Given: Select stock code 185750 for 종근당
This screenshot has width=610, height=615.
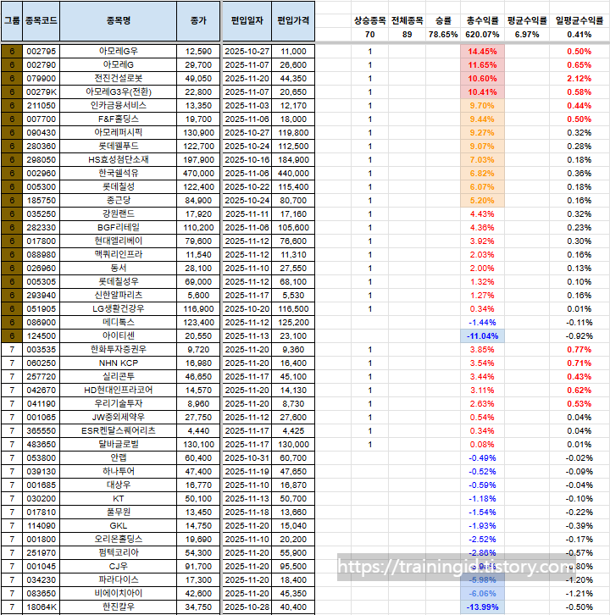Looking at the screenshot, I should point(42,201).
